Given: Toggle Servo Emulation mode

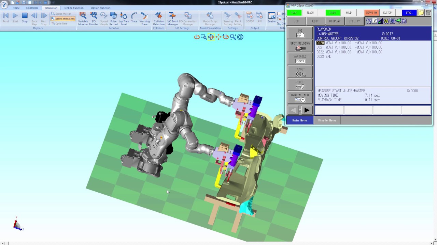Looking at the screenshot, I should point(63,19).
